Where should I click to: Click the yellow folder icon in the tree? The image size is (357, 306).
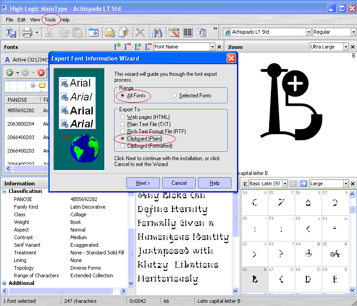tap(42, 86)
